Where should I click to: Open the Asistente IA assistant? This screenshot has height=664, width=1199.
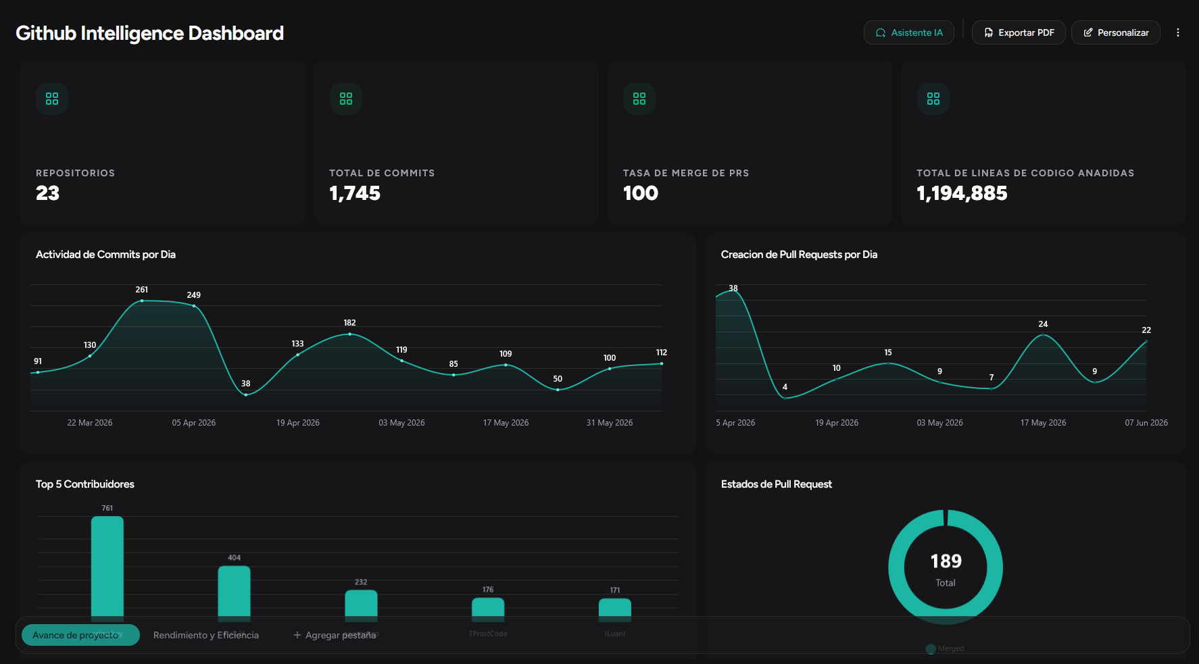pos(908,32)
